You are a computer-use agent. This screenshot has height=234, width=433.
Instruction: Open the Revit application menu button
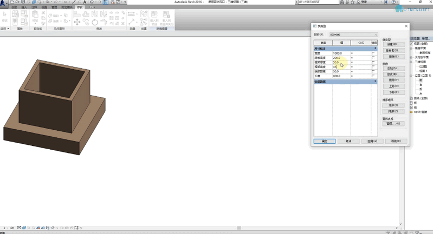[x=3, y=3]
